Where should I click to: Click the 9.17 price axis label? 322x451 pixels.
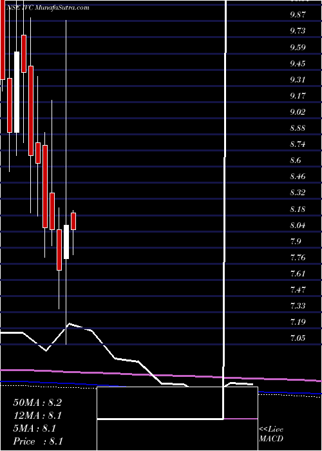coord(298,95)
